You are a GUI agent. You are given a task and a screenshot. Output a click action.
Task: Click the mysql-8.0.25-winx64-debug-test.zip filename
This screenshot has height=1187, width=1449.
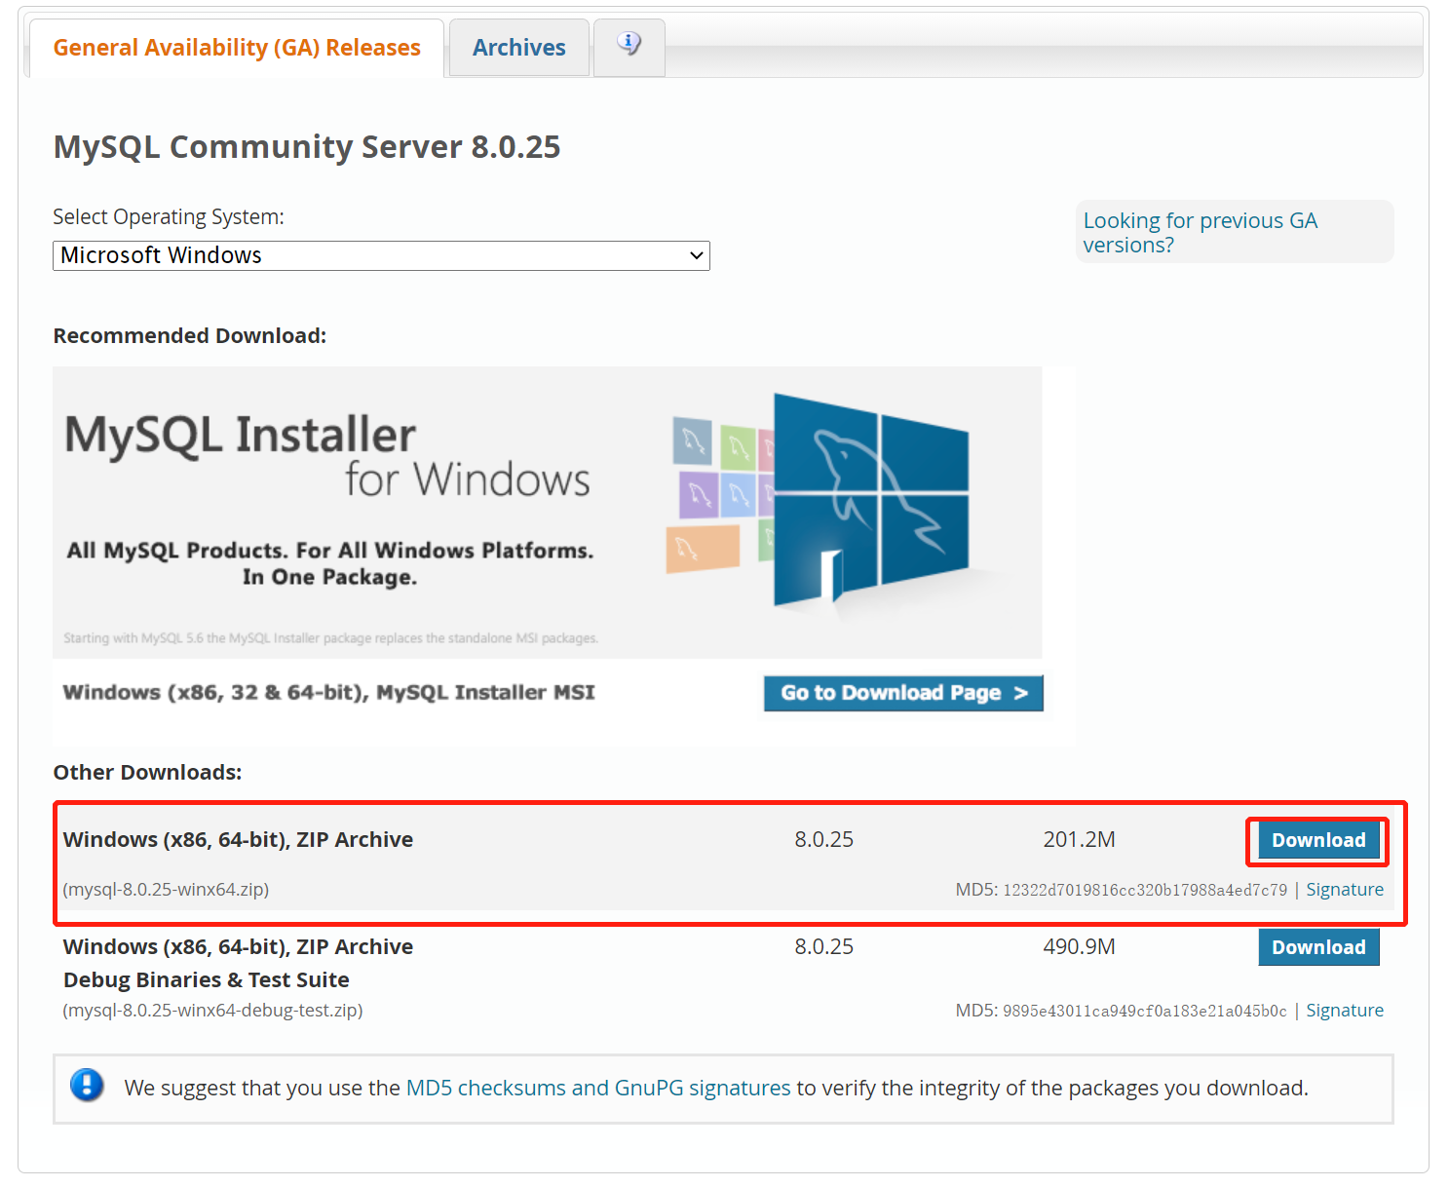[x=212, y=1011]
